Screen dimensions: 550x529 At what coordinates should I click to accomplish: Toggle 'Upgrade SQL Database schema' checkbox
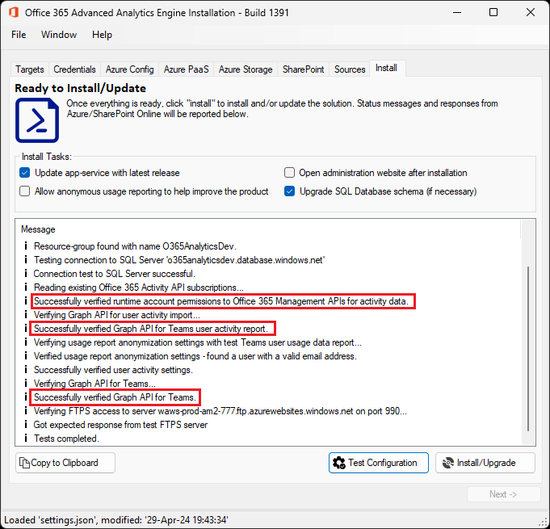(289, 191)
